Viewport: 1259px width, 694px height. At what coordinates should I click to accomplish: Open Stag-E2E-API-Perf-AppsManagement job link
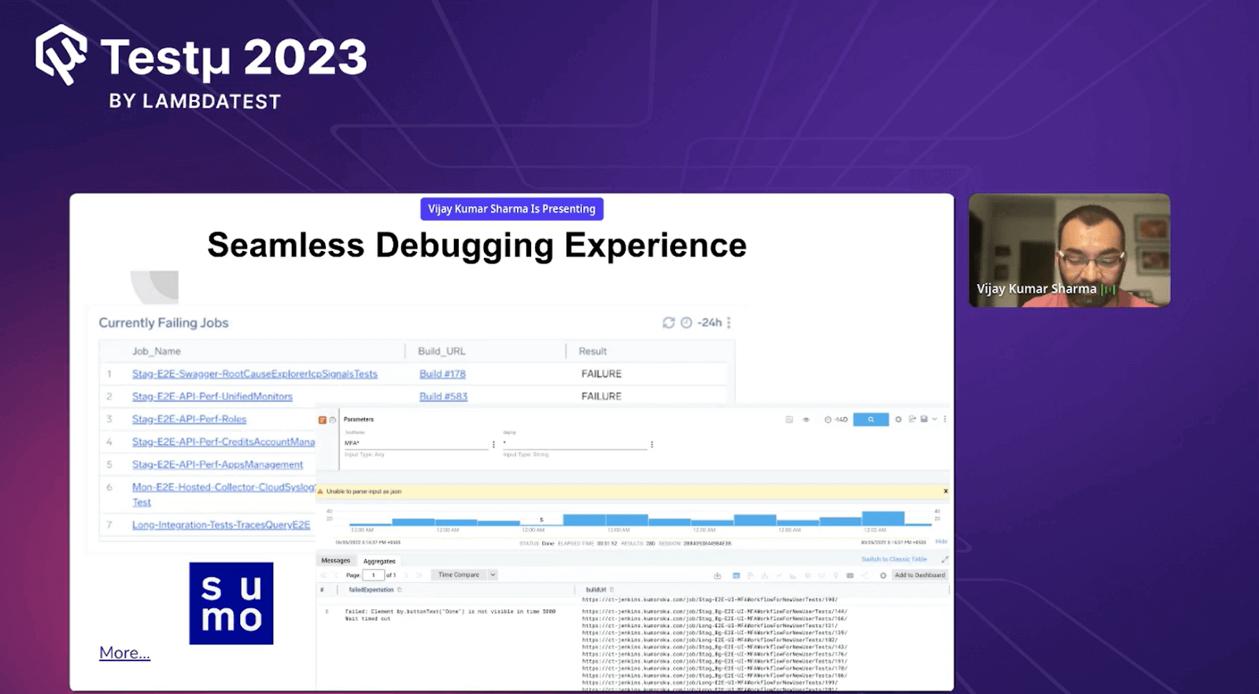coord(217,465)
